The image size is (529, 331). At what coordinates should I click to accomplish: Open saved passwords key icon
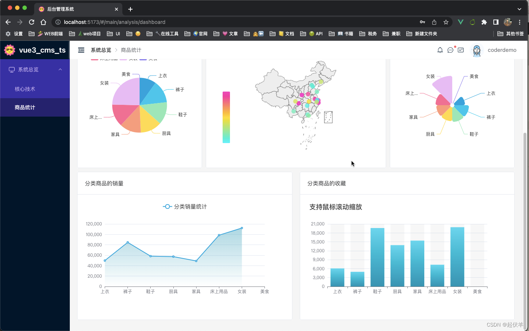pos(422,22)
